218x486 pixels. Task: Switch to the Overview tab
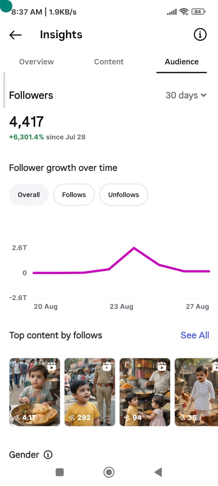point(37,62)
